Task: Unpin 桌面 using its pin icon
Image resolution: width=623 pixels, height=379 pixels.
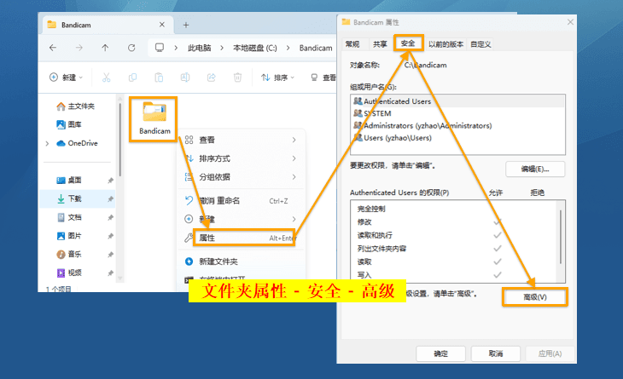Action: [110, 181]
